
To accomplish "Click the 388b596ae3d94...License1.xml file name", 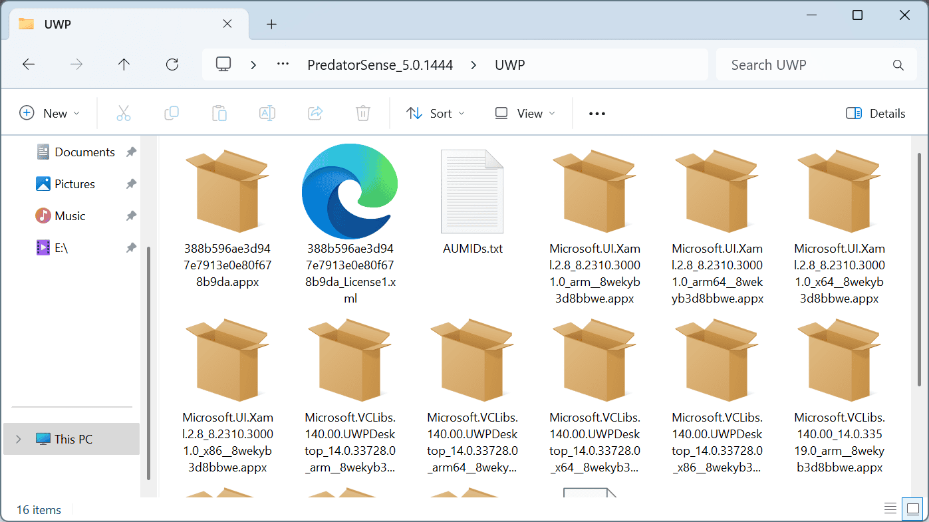I will pos(350,274).
